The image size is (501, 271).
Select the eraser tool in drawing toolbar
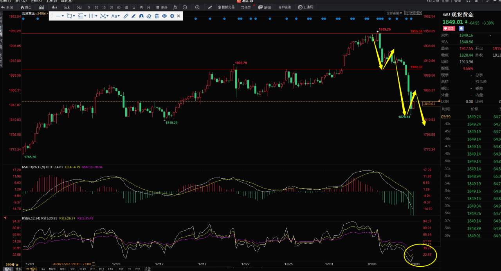click(149, 16)
